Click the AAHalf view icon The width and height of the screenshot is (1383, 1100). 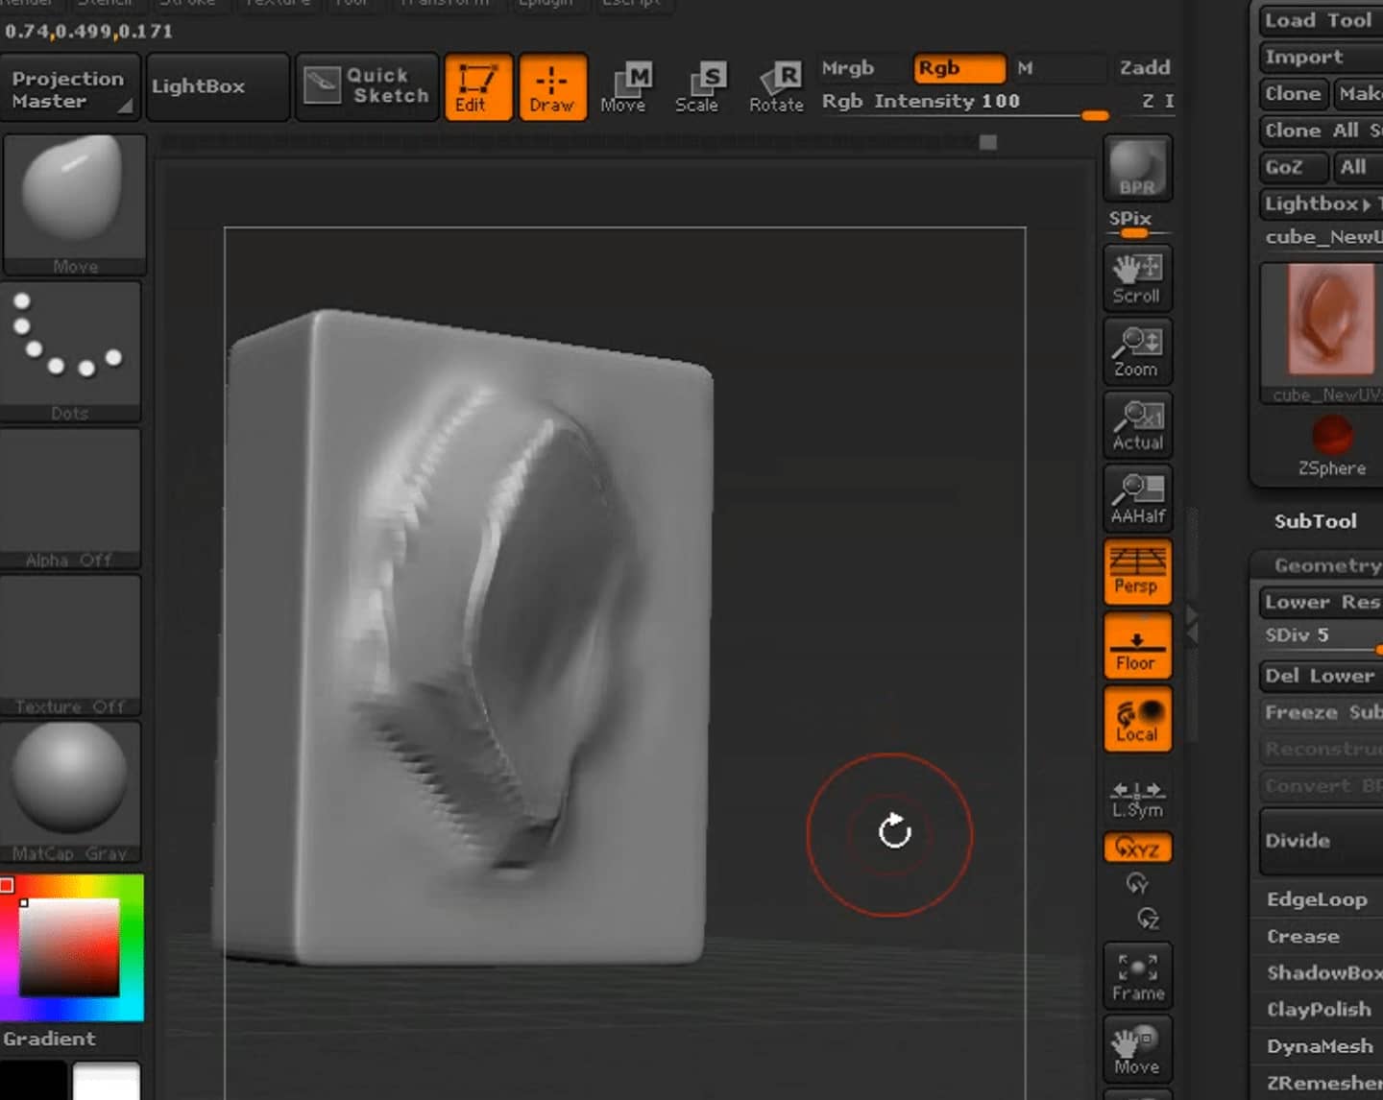click(x=1137, y=497)
